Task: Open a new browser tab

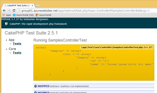Action: 38,6
